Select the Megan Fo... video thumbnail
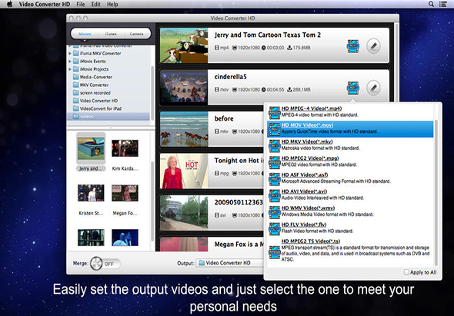Screen dimensions: 454x316 [125, 193]
